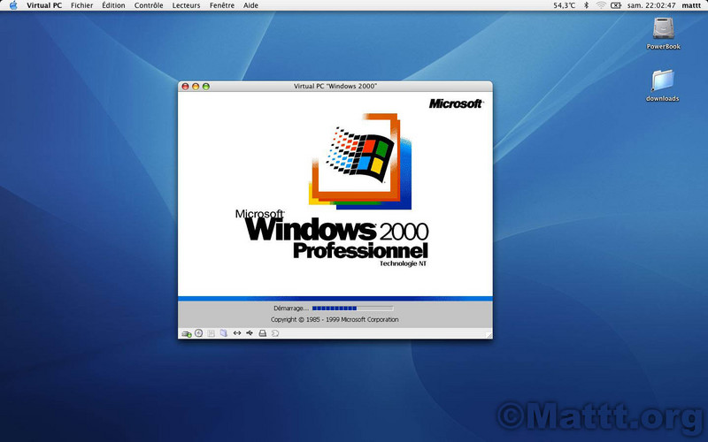Select the downloads folder on desktop
The height and width of the screenshot is (442, 708).
(x=662, y=80)
